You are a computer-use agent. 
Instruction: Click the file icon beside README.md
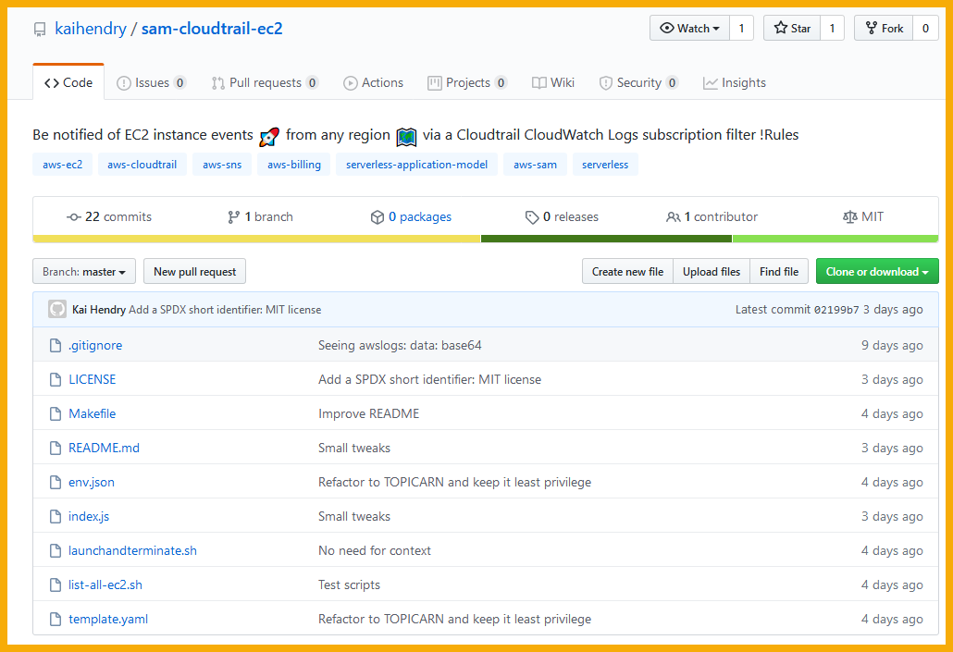coord(55,448)
